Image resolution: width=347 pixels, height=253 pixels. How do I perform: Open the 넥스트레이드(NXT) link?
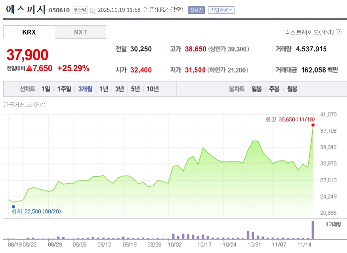[x=309, y=32]
